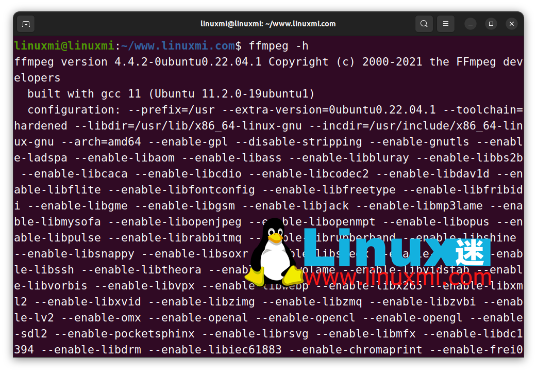Click the '--enable-opengl' option
Image resolution: width=537 pixels, height=372 pixels.
(412, 318)
